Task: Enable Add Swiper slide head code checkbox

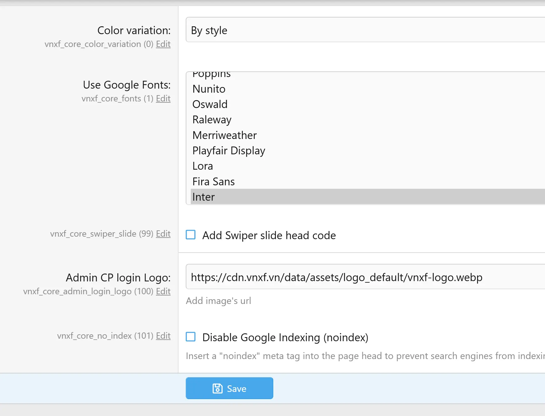Action: pyautogui.click(x=191, y=235)
